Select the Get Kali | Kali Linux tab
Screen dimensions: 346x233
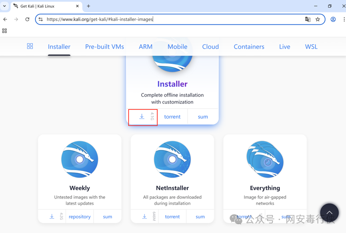46,6
